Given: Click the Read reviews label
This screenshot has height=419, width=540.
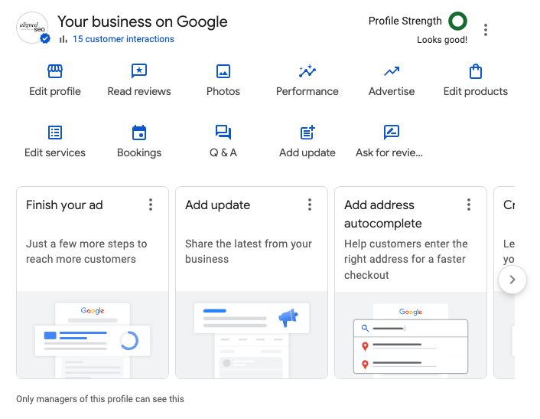Looking at the screenshot, I should 139,91.
